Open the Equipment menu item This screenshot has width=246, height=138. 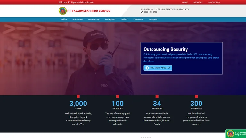point(138,19)
